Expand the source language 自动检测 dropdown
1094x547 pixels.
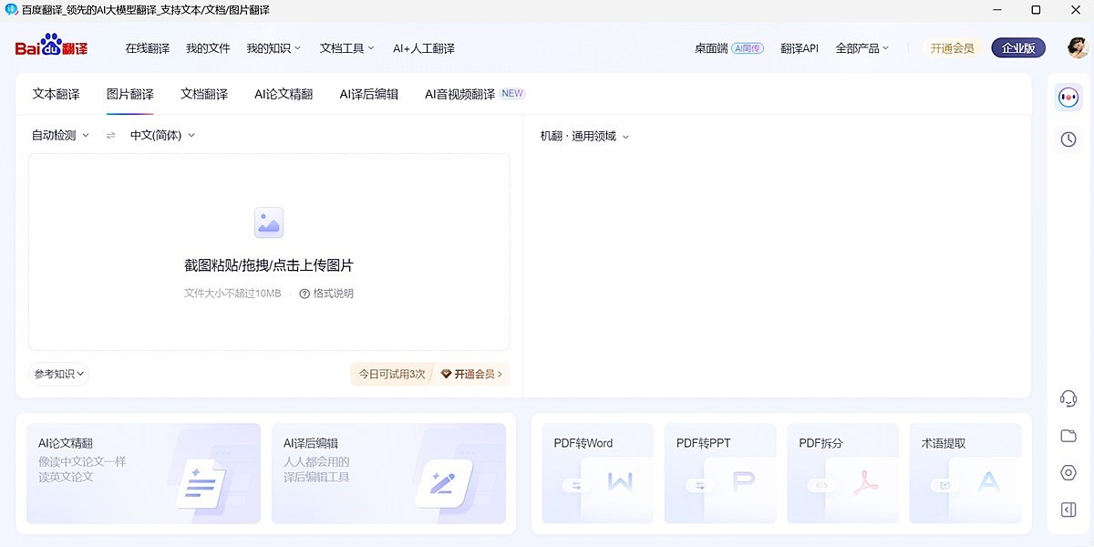coord(58,134)
